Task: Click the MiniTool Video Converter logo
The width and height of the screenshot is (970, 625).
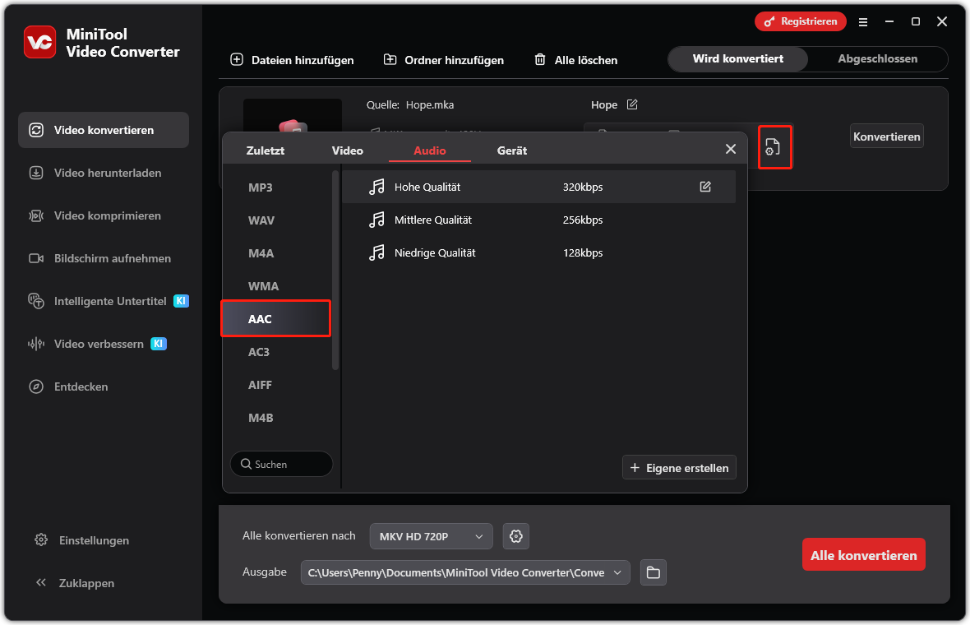Action: pos(40,42)
